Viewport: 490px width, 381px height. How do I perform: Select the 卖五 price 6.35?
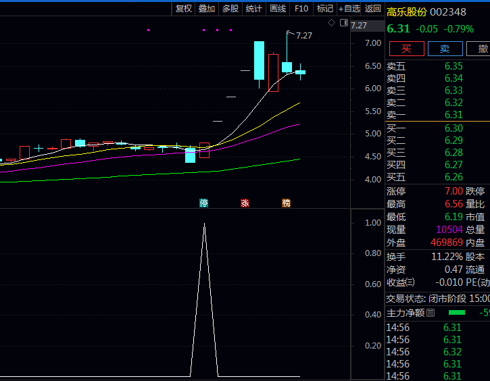coord(454,66)
